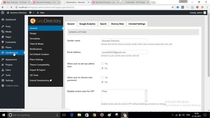The width and height of the screenshot is (210, 118).
Task: Open Chrome three-dot menu
Action: click(207, 7)
